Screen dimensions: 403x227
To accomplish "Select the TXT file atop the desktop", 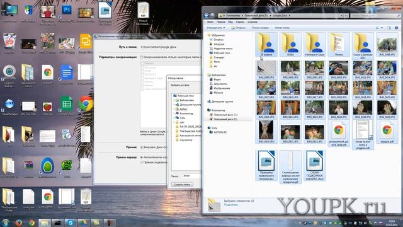I will [143, 13].
